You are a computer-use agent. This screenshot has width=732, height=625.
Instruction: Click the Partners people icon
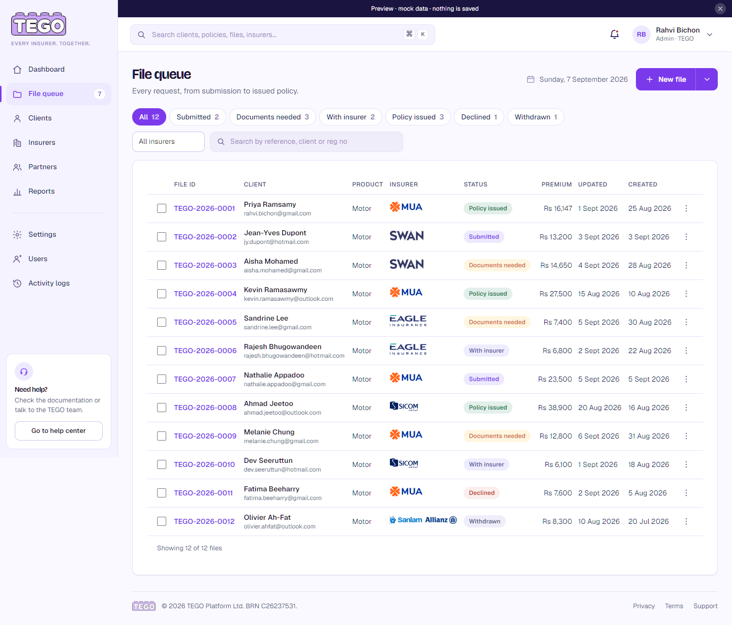(17, 167)
